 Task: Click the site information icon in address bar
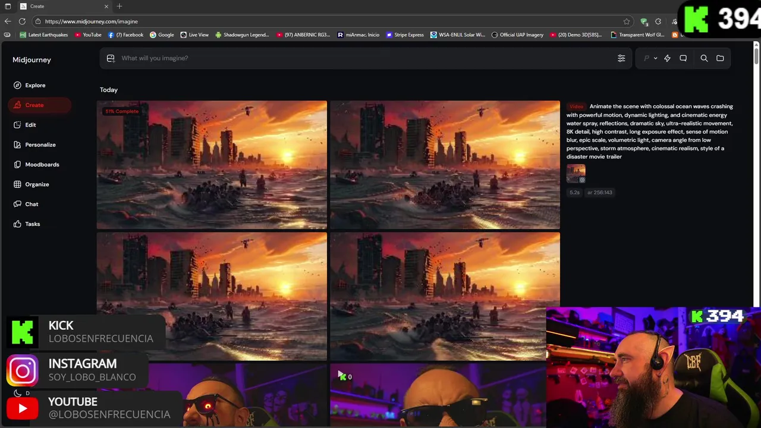point(38,21)
